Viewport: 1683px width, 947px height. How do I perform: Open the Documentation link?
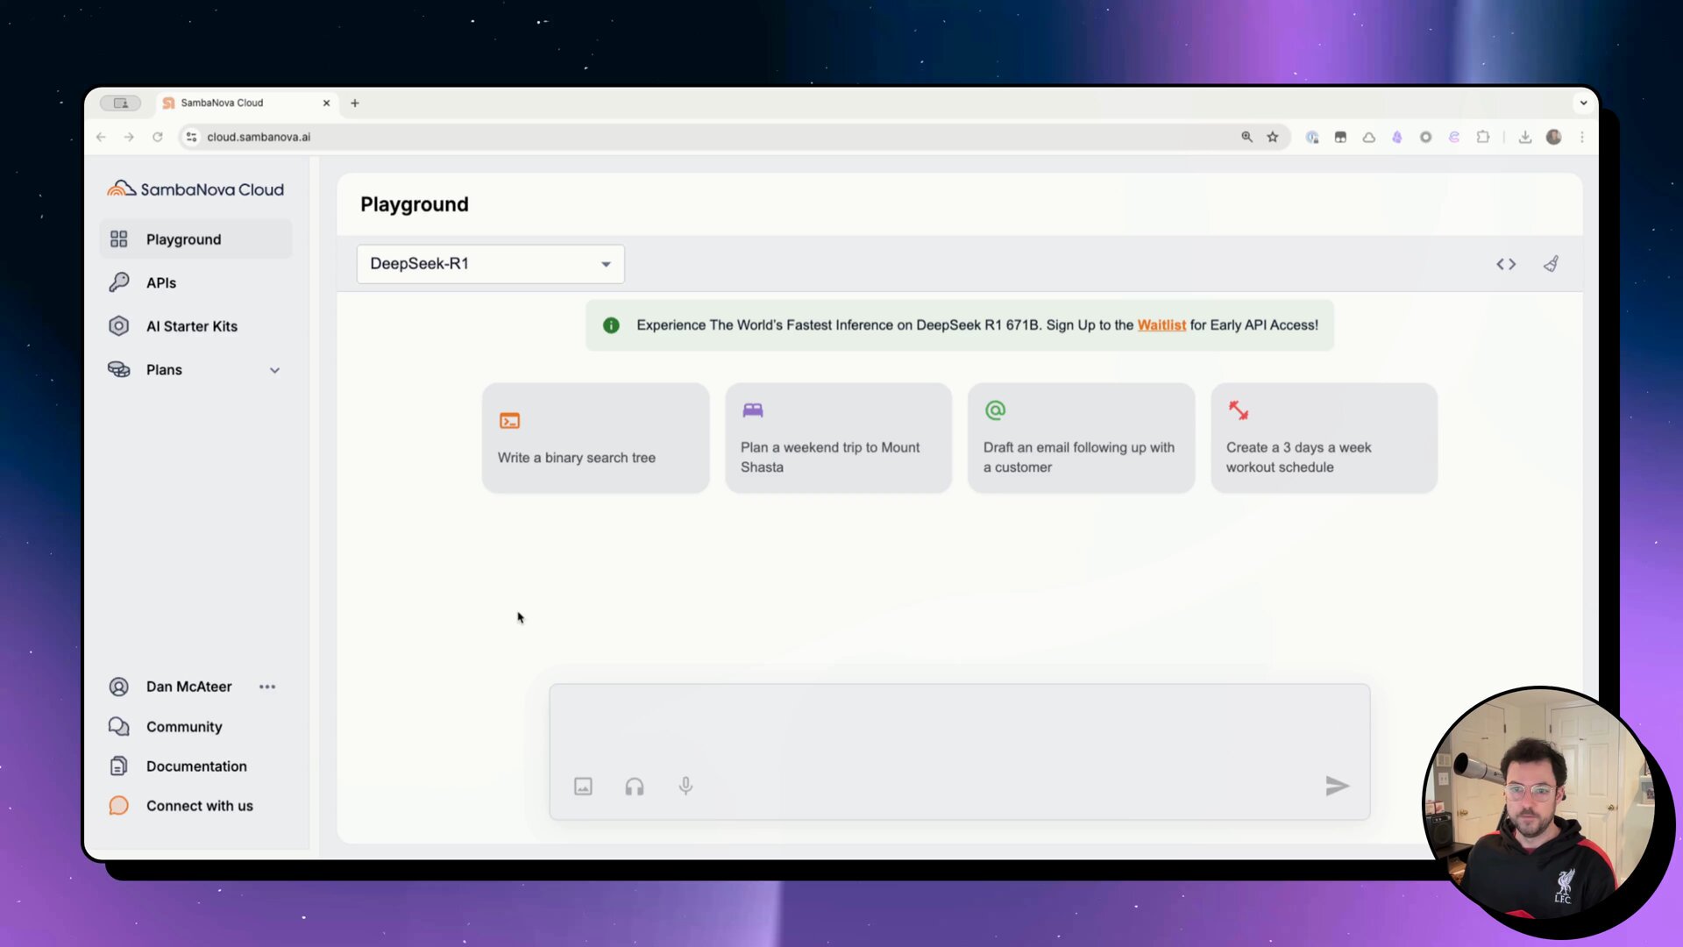(x=196, y=766)
